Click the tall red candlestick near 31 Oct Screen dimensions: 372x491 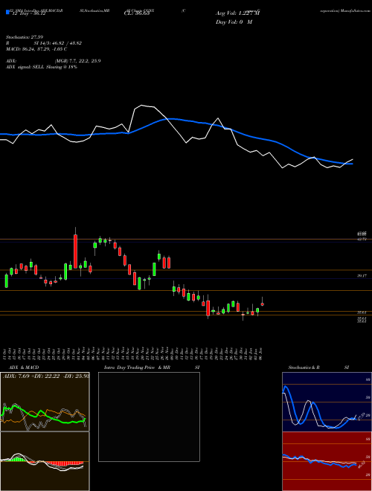click(75, 251)
